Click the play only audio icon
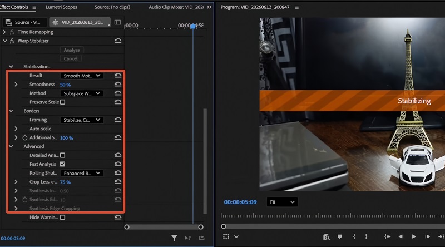Screen dimensions: 445x247 tap(188, 238)
